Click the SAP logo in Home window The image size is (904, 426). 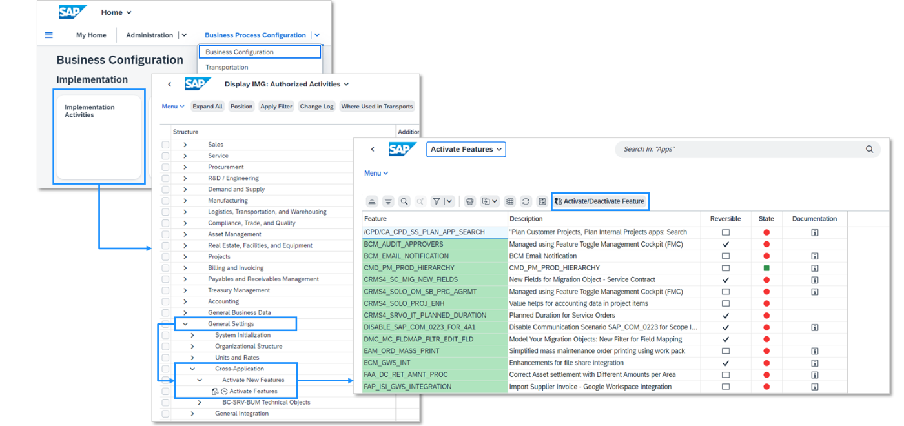[72, 12]
